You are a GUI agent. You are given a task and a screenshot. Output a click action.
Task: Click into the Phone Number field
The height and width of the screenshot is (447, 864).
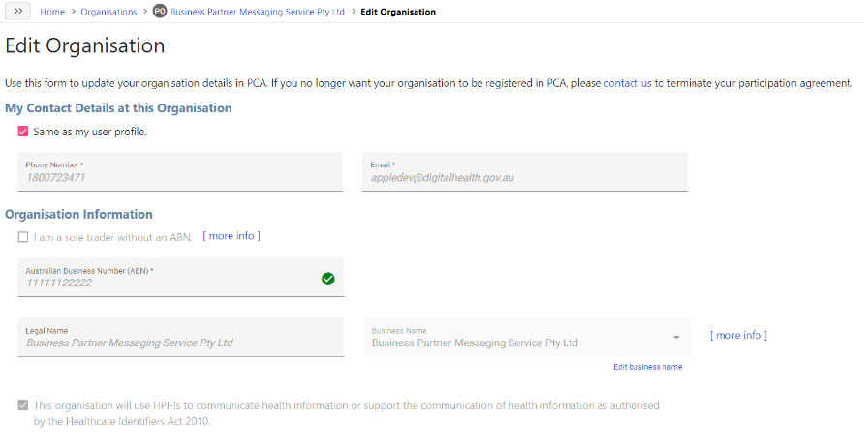coord(180,172)
